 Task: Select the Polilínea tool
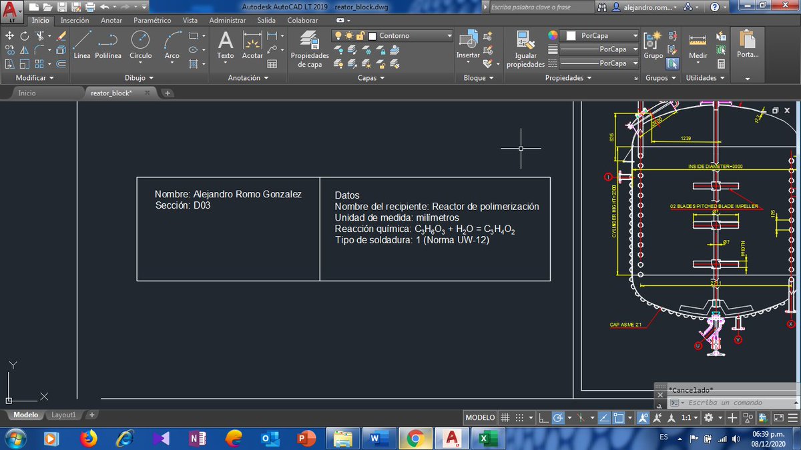(x=108, y=45)
